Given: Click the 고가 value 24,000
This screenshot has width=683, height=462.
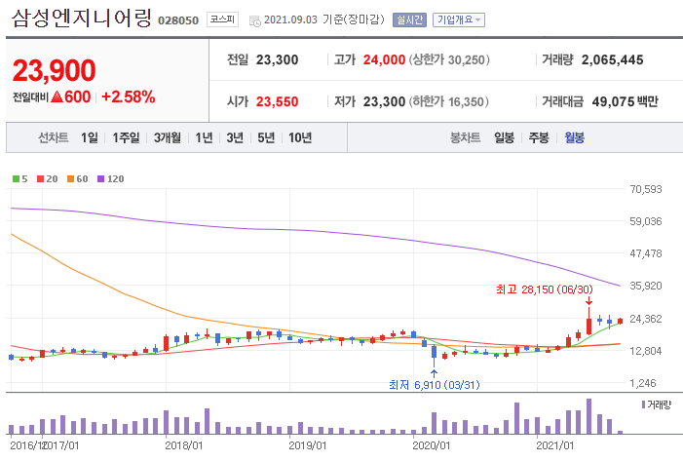Looking at the screenshot, I should (x=384, y=59).
